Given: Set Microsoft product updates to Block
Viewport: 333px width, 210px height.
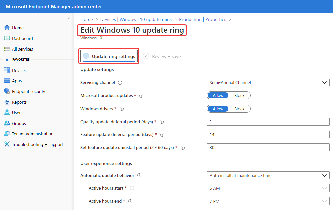Looking at the screenshot, I should (x=239, y=95).
